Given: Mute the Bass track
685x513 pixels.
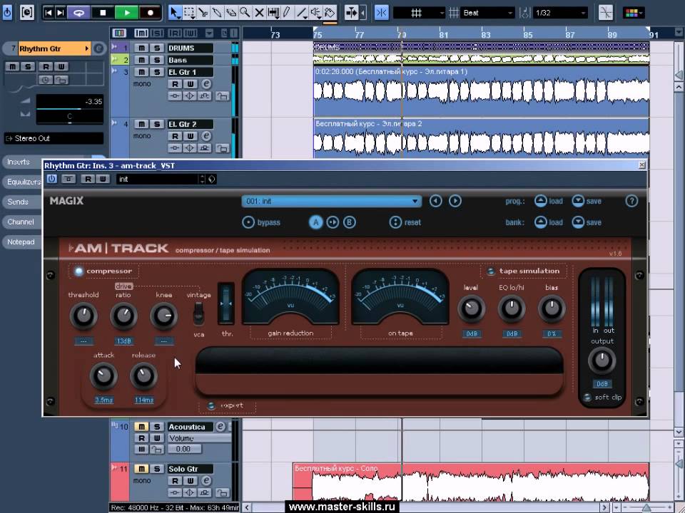Looking at the screenshot, I should pos(141,60).
